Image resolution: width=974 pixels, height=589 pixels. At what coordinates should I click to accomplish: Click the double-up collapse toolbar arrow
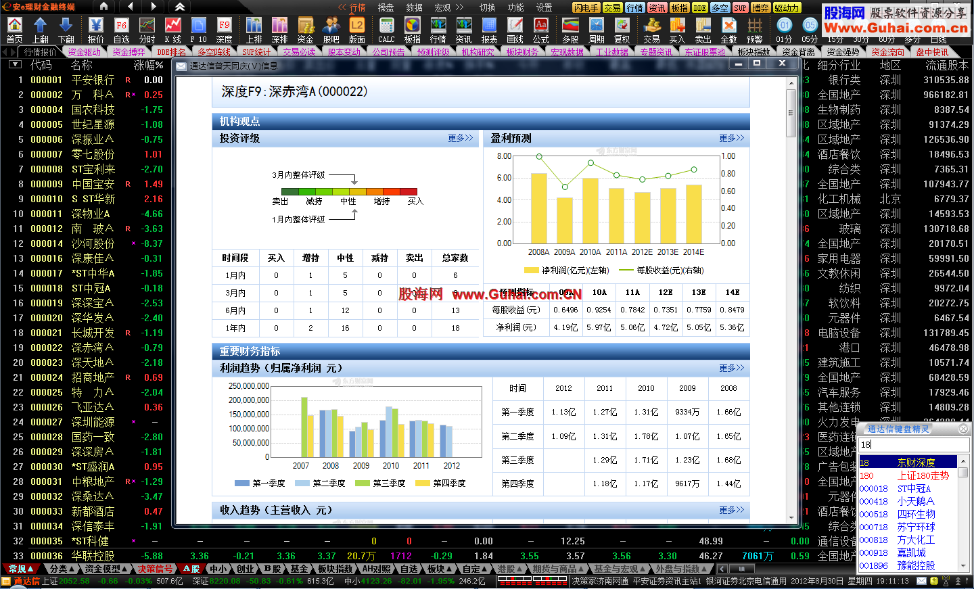180,7
